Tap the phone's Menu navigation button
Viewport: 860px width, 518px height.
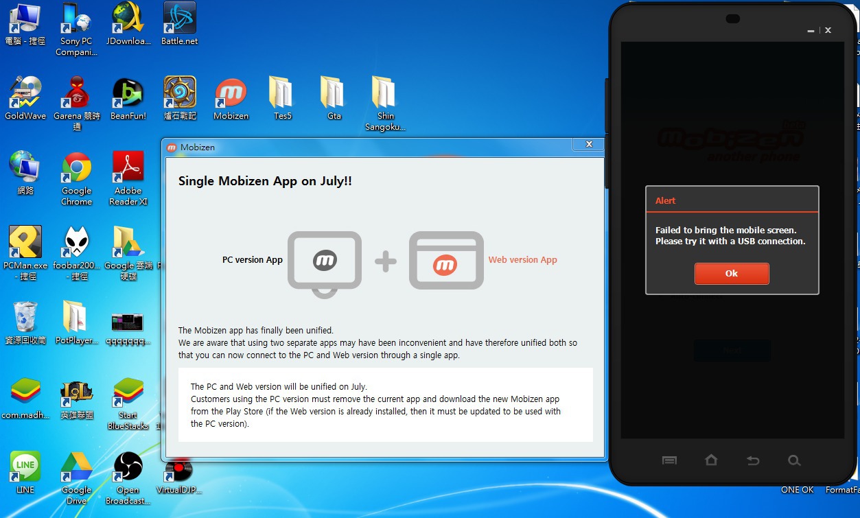[x=669, y=460]
